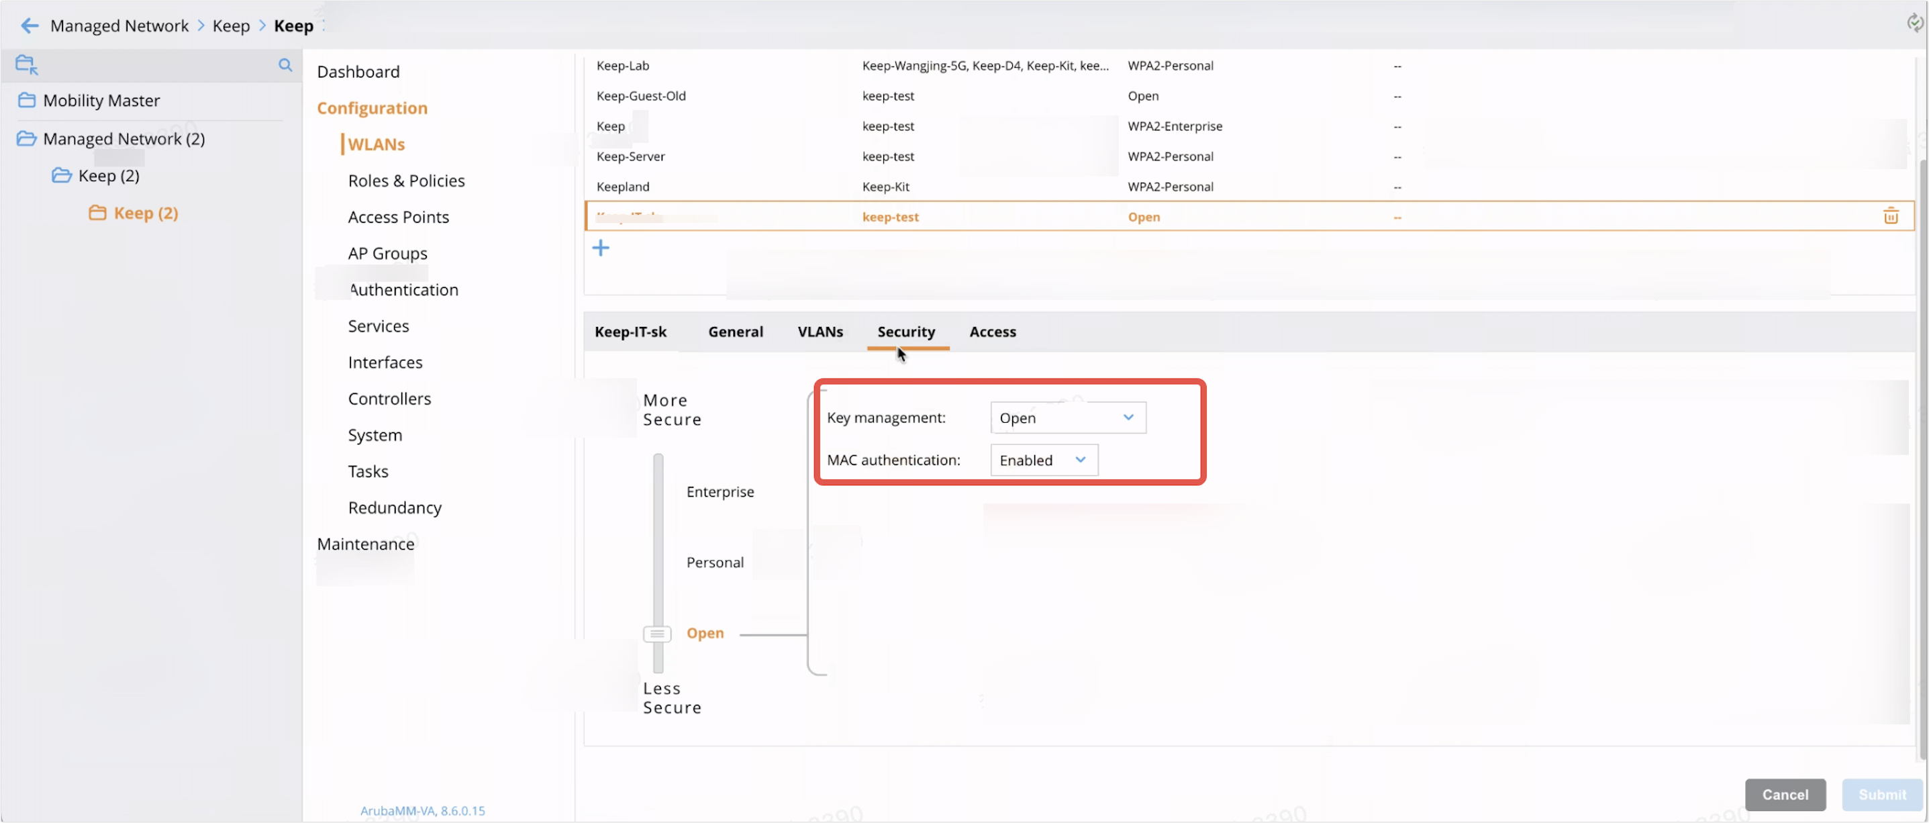Click the Keep-Kit AP group cell
The width and height of the screenshot is (1929, 823).
[x=885, y=187]
